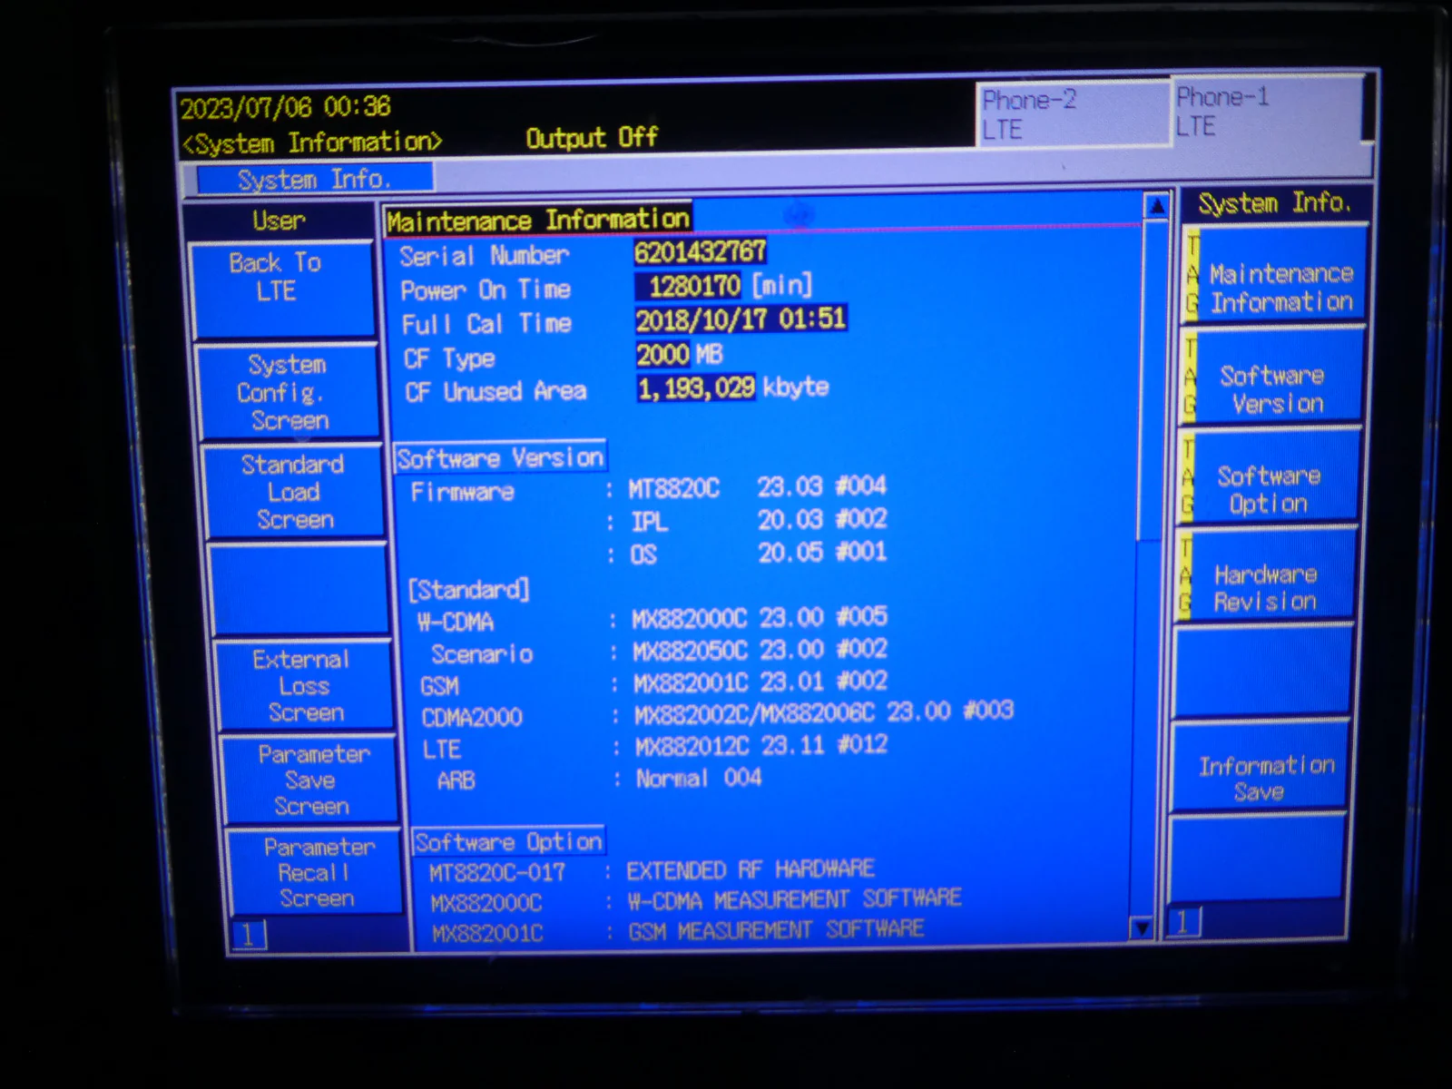Switch to the Phone-2 LTE tab
1452x1089 pixels.
click(1071, 114)
